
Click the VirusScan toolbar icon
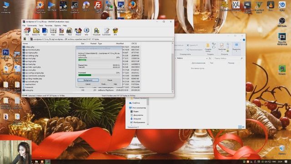click(96, 31)
